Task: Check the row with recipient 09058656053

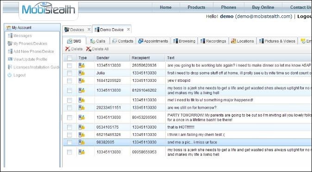Action: click(x=69, y=152)
